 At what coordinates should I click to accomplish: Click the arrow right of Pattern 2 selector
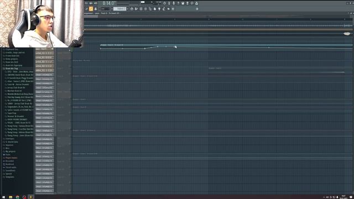(x=128, y=9)
